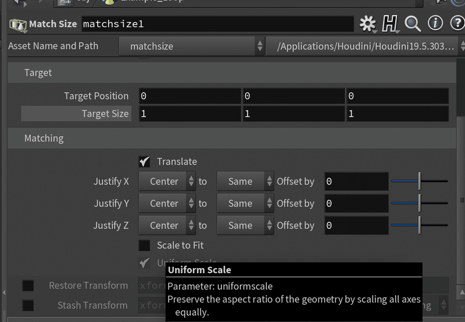This screenshot has height=322, width=465.
Task: Open the gear parameter settings menu
Action: (x=368, y=24)
